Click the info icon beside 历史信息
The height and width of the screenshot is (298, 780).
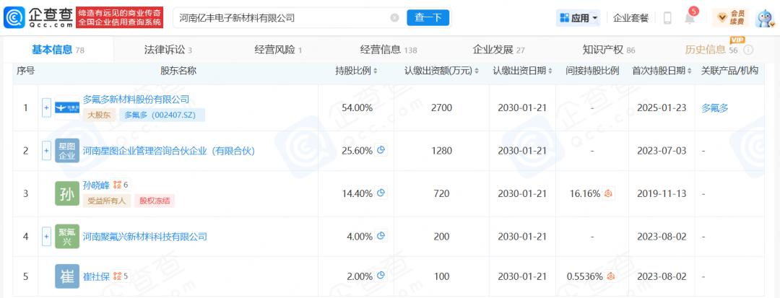748,51
